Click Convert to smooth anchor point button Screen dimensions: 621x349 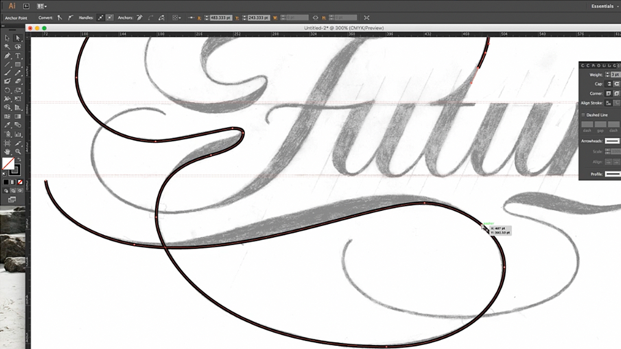pos(71,17)
